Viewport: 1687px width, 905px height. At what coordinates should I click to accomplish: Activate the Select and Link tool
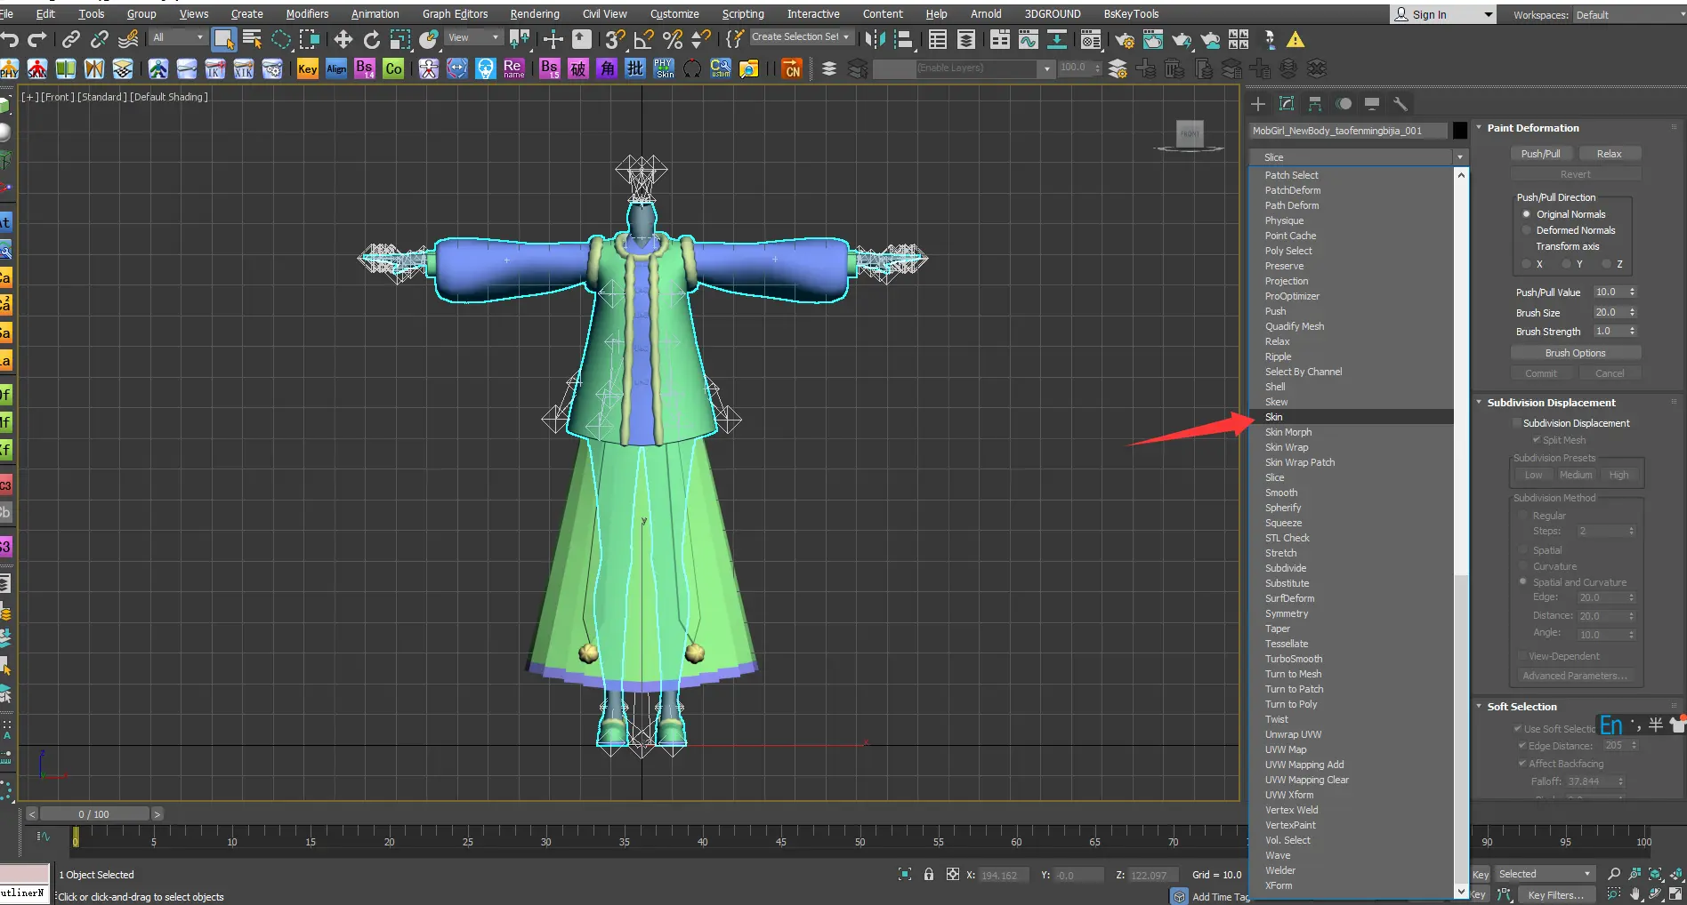coord(70,39)
